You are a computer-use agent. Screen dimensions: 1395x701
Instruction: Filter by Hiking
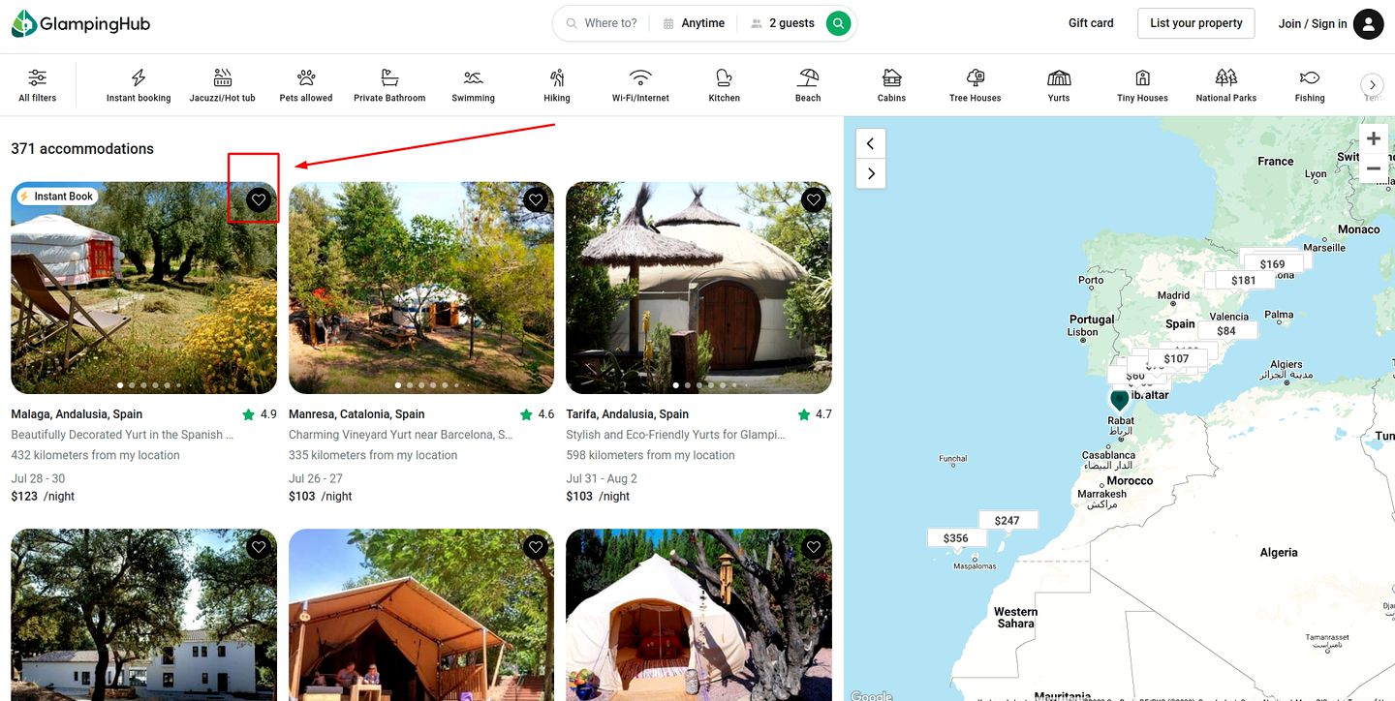557,85
